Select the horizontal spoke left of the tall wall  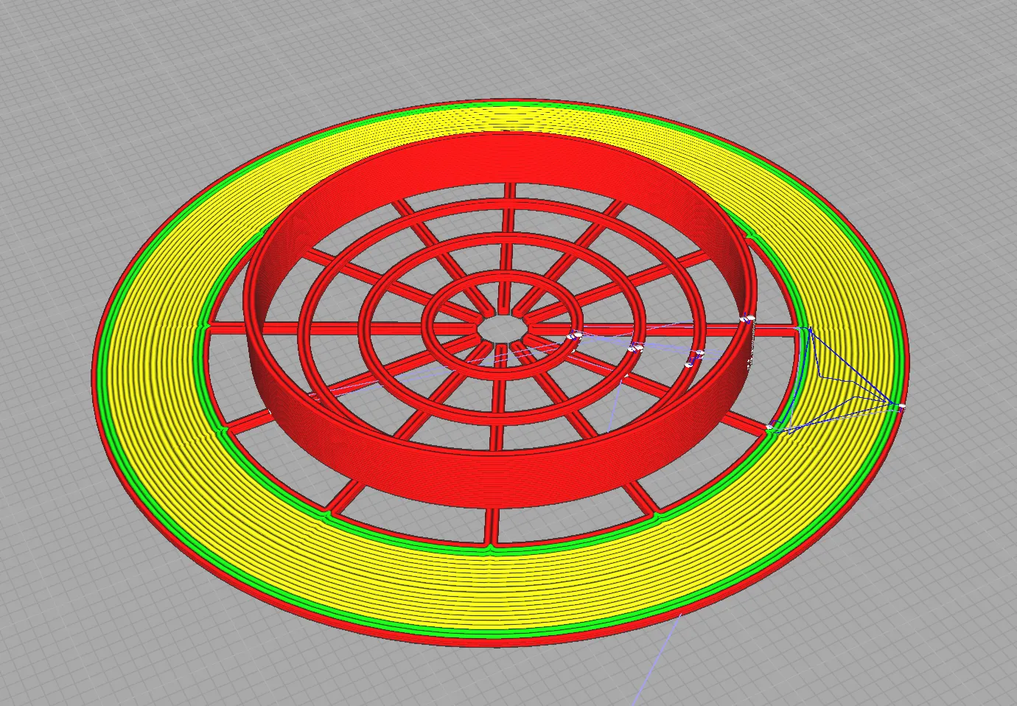coord(228,329)
